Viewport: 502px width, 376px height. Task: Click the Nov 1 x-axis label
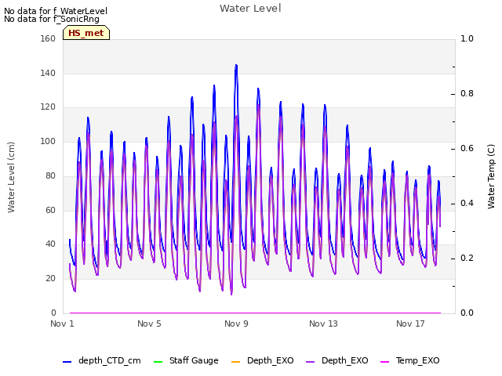(62, 324)
